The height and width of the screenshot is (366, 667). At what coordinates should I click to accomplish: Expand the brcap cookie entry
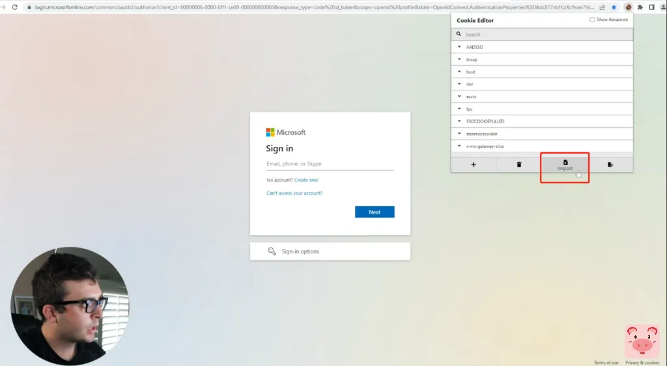pyautogui.click(x=542, y=59)
